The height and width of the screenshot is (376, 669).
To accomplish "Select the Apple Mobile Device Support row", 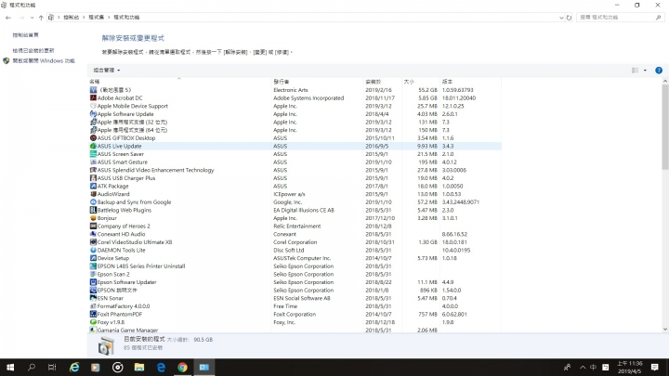I will 295,106.
